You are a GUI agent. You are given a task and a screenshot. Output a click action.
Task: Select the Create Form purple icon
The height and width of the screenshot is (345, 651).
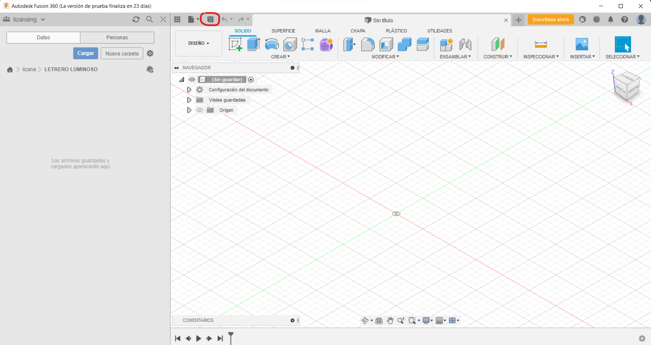326,44
